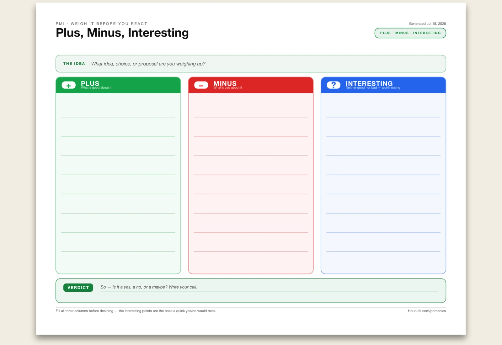Click the 'PMI · WEIGH IT BEFORE YOU REACT' subtitle
This screenshot has width=502, height=345.
(101, 24)
